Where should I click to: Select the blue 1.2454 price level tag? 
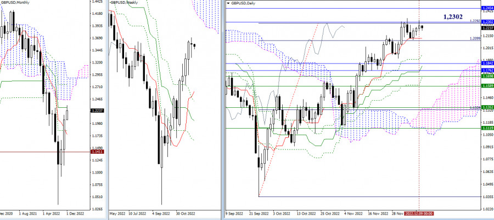486,8
